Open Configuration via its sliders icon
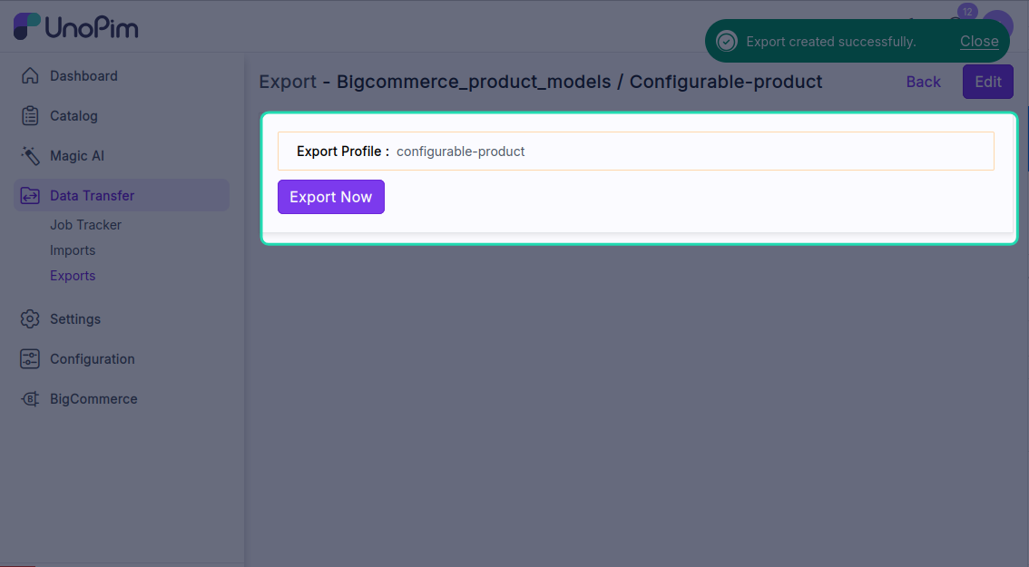1029x567 pixels. click(x=30, y=359)
